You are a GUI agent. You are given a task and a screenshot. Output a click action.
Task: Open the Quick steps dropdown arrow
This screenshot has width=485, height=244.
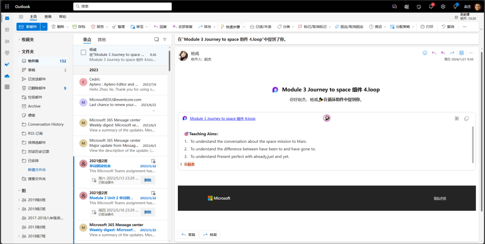pyautogui.click(x=244, y=27)
